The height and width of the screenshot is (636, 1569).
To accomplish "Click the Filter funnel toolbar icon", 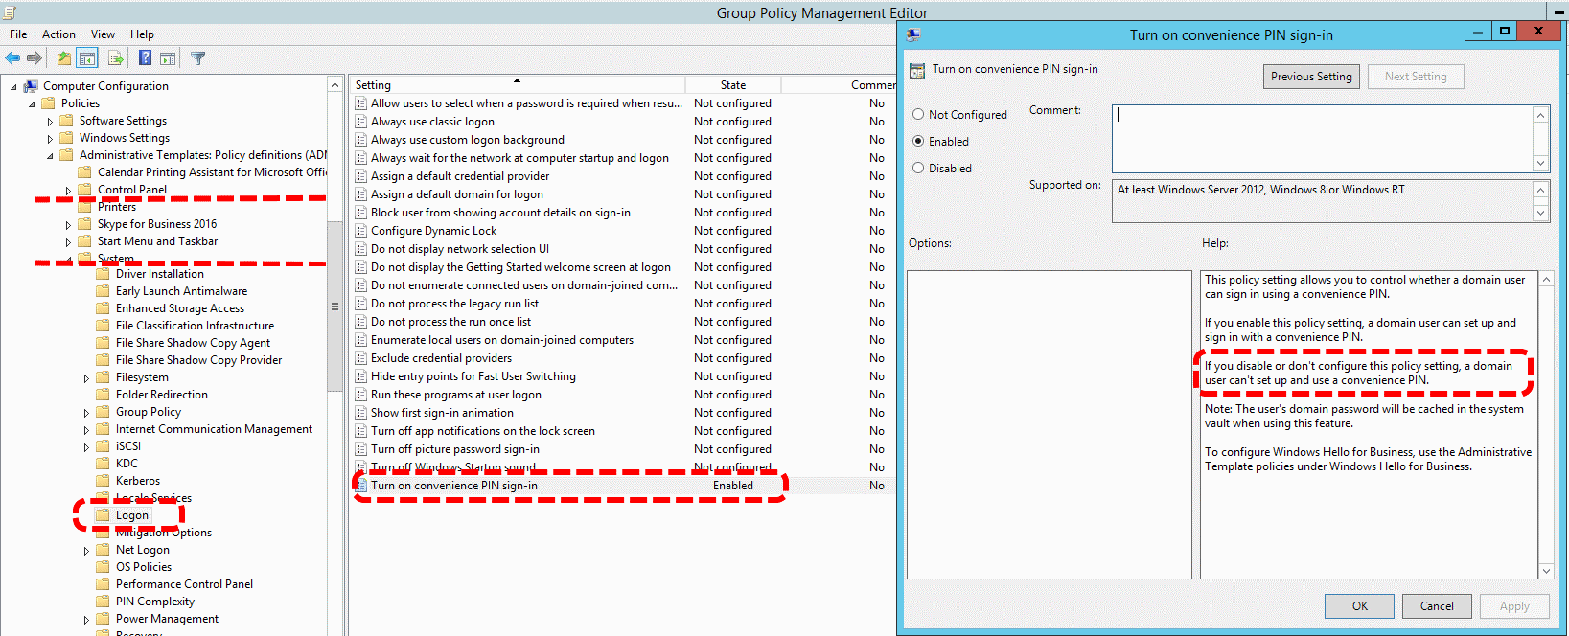I will click(197, 58).
